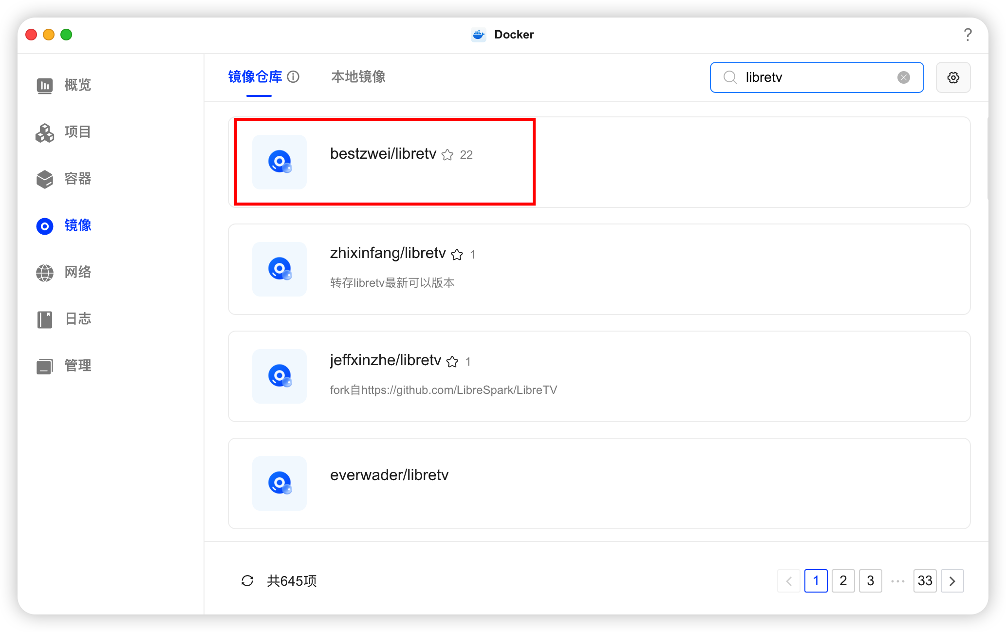Open the 概览 overview sidebar item

[64, 85]
